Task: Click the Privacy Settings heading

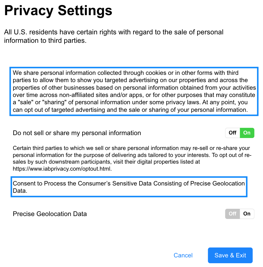Action: coord(58,10)
